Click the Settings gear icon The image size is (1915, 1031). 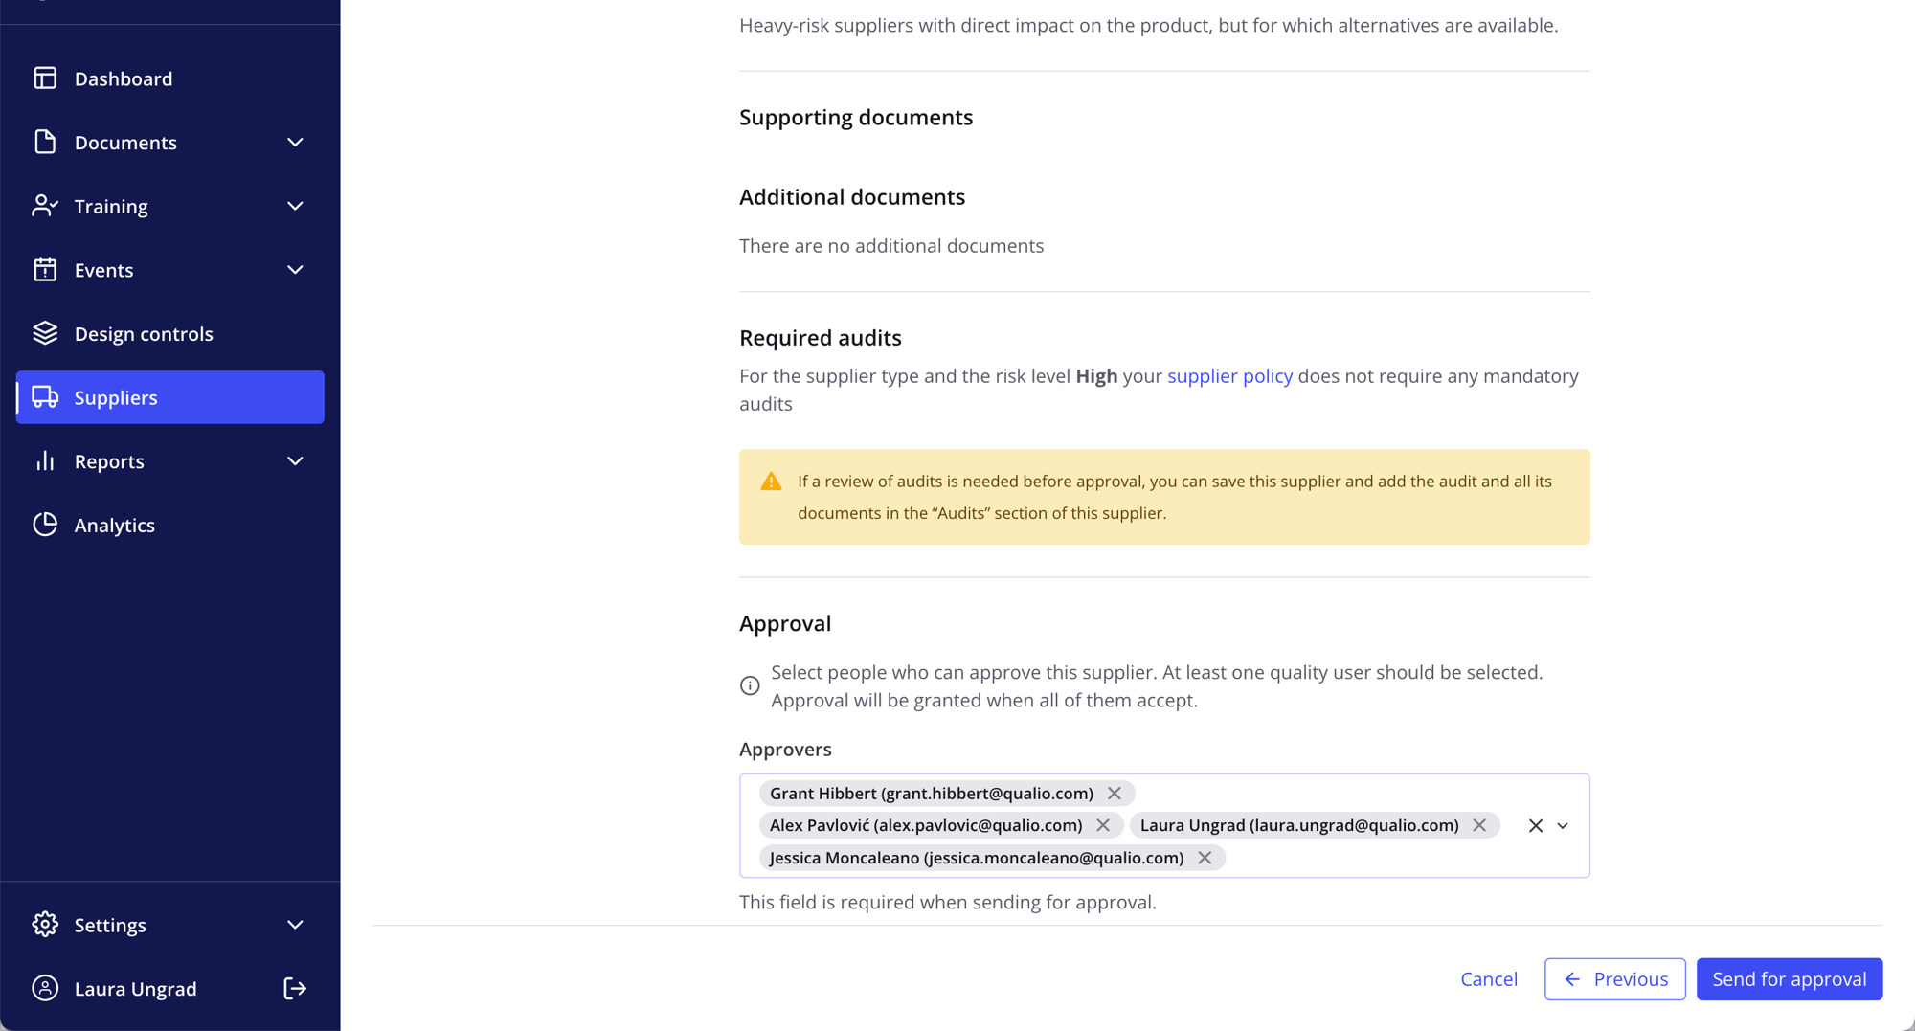coord(45,924)
